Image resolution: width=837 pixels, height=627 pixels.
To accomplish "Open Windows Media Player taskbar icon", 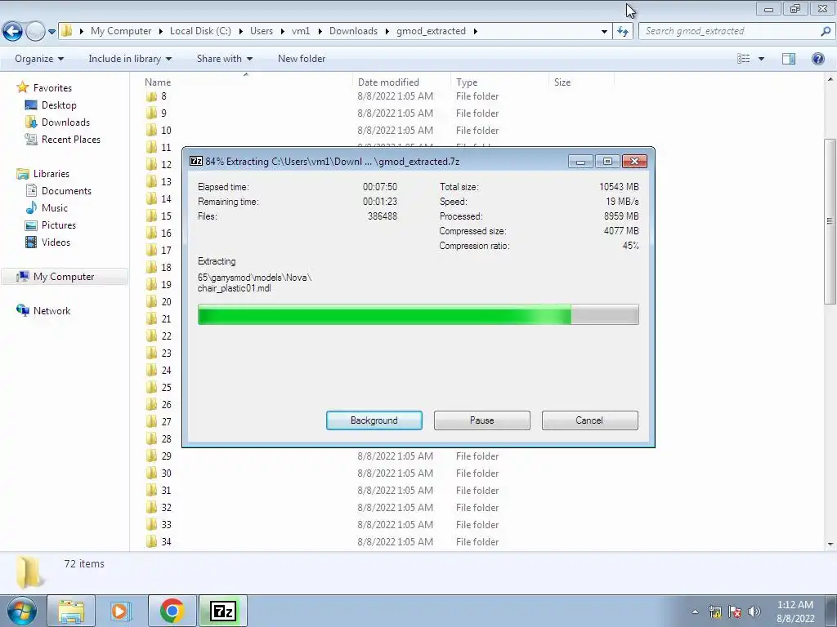I will pyautogui.click(x=121, y=611).
